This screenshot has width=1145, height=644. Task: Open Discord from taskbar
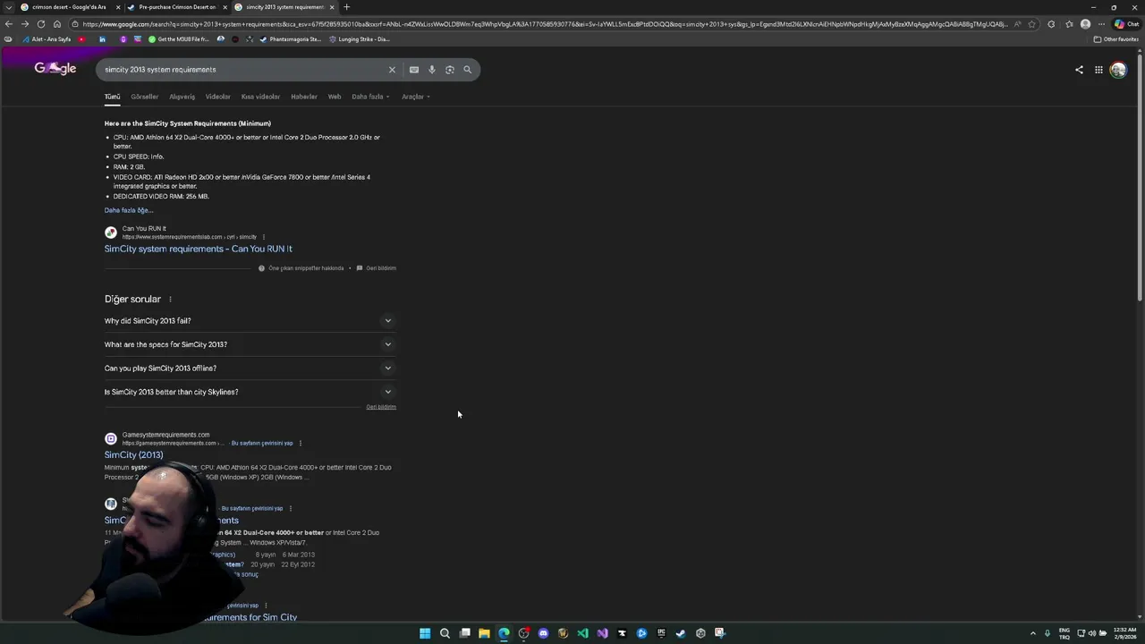coord(543,633)
